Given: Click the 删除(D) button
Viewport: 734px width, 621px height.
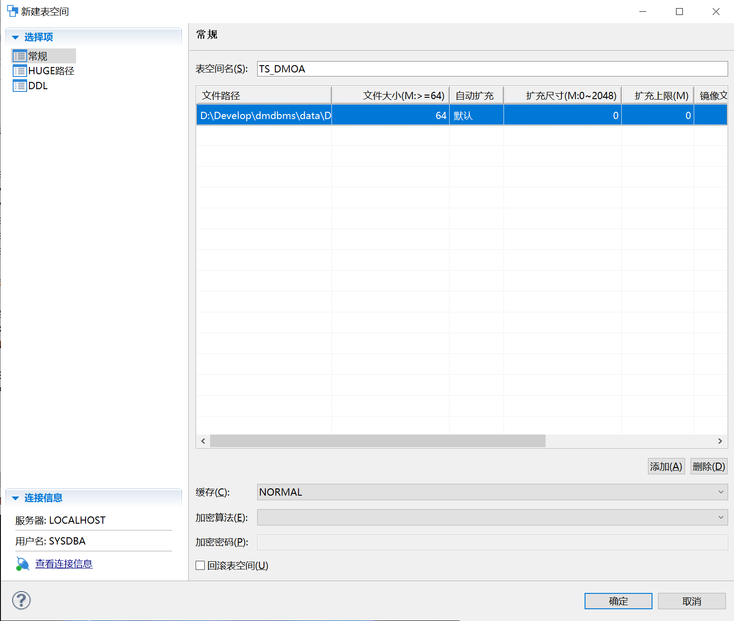Looking at the screenshot, I should tap(709, 466).
